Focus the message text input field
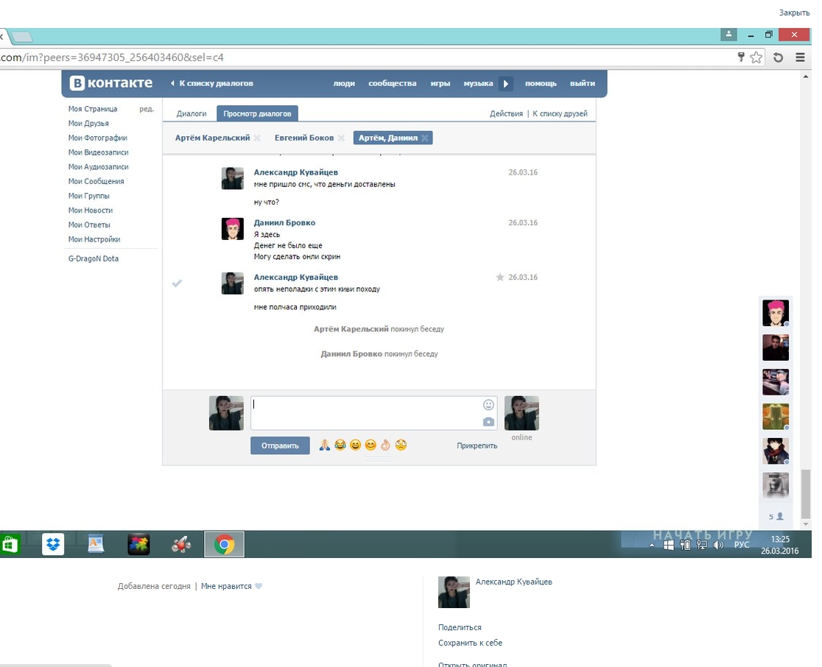This screenshot has width=822, height=667. pos(373,413)
